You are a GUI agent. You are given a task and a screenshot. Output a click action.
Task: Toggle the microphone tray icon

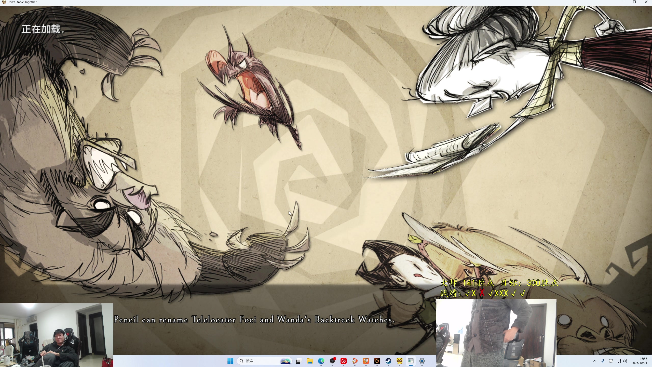coord(603,361)
